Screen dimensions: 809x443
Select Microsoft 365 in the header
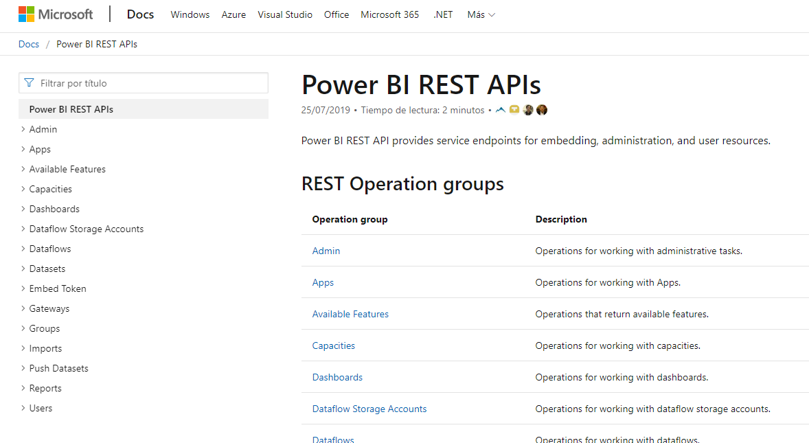click(389, 14)
